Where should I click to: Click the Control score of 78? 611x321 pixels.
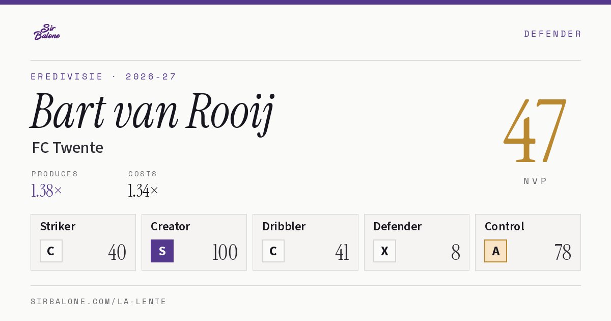point(563,252)
